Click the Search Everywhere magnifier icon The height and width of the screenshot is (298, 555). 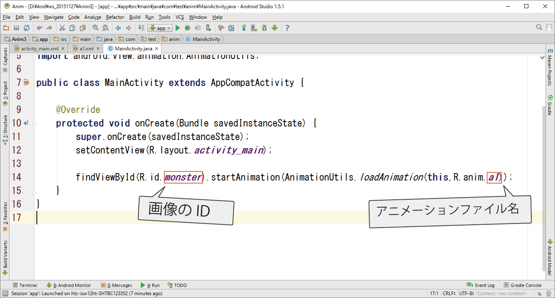[x=539, y=27]
